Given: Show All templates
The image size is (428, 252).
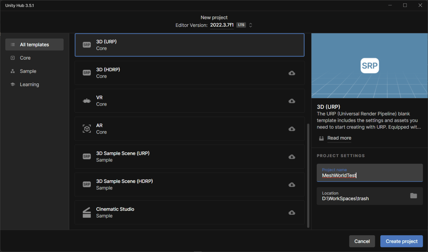Looking at the screenshot, I should (35, 45).
